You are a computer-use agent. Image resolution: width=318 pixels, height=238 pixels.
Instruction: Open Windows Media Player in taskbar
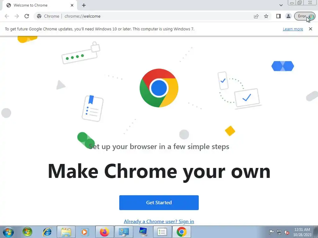pos(85,232)
